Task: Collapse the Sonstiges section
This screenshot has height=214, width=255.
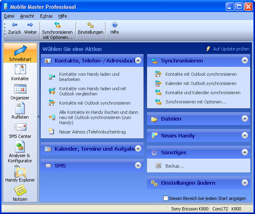Action: 245,152
